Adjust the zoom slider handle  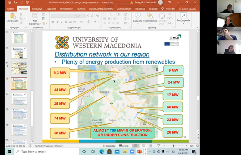click(174, 146)
